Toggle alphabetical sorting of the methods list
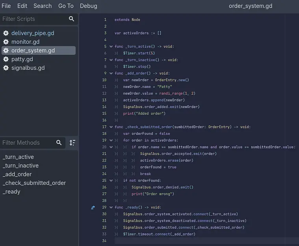This screenshot has width=299, height=246. click(72, 143)
